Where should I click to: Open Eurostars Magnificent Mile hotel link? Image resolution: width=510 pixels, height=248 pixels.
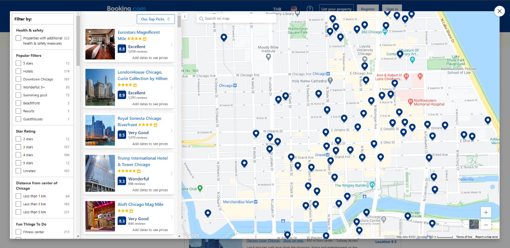click(x=138, y=35)
